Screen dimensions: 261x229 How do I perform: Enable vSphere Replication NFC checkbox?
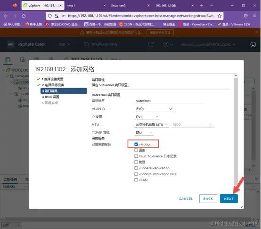coord(136,174)
